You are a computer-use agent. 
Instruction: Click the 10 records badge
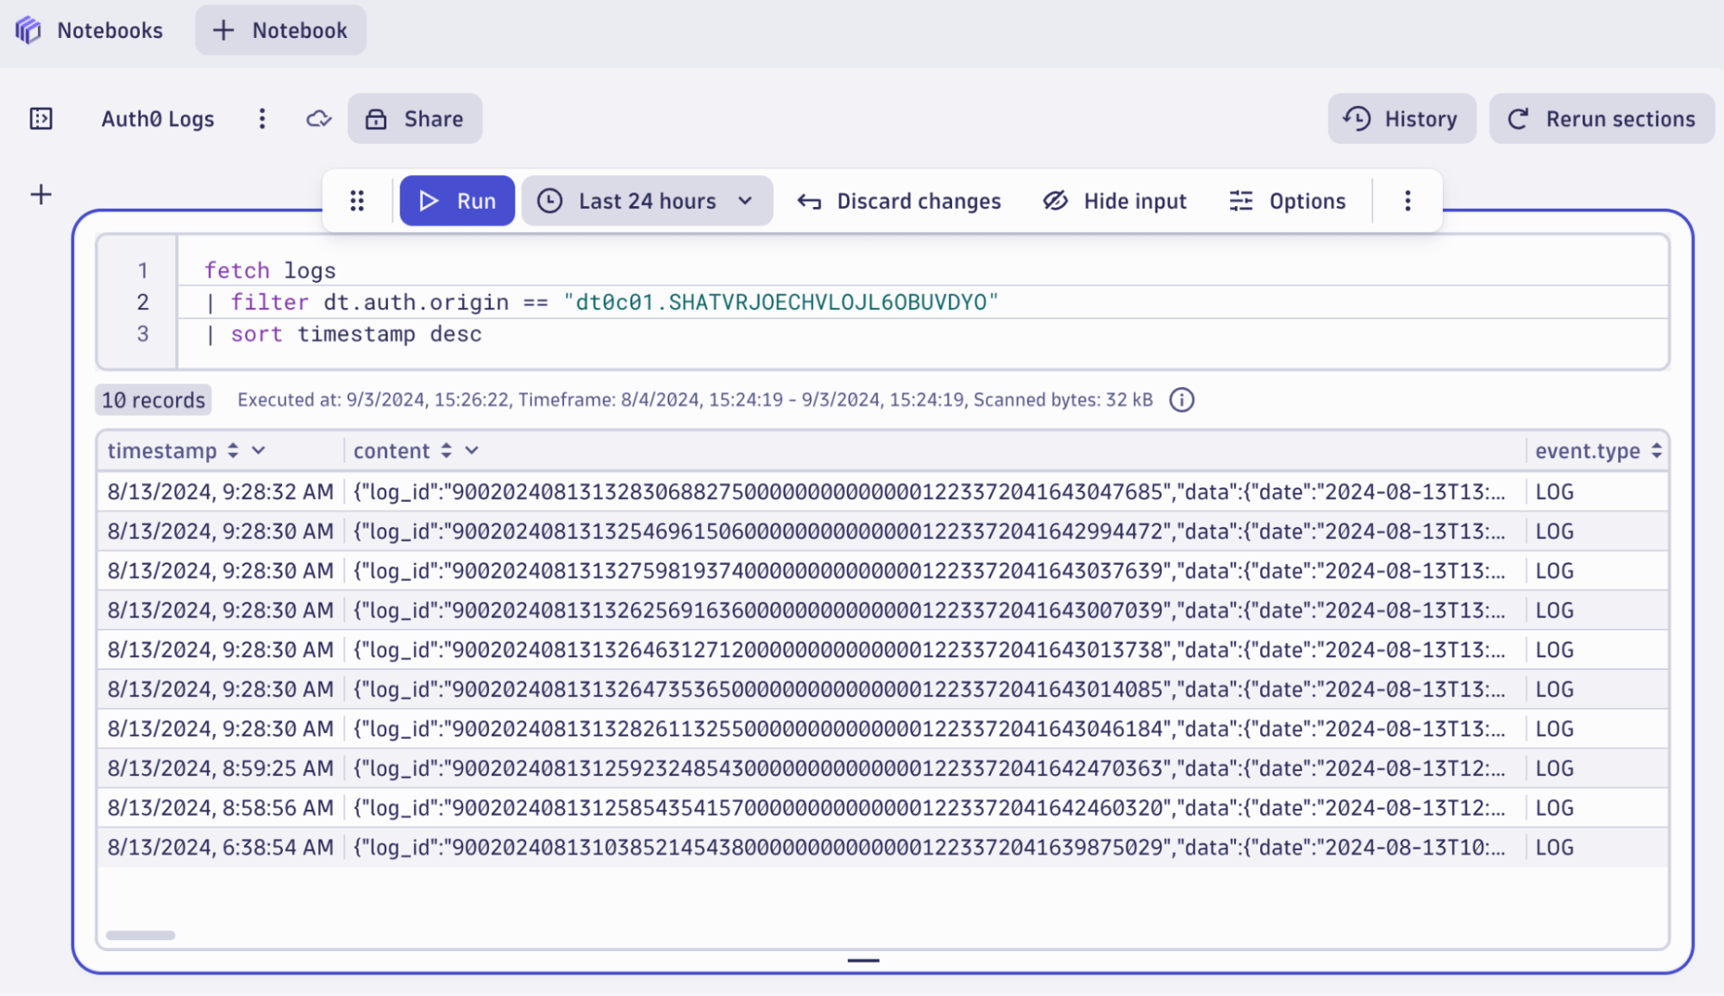click(x=153, y=399)
